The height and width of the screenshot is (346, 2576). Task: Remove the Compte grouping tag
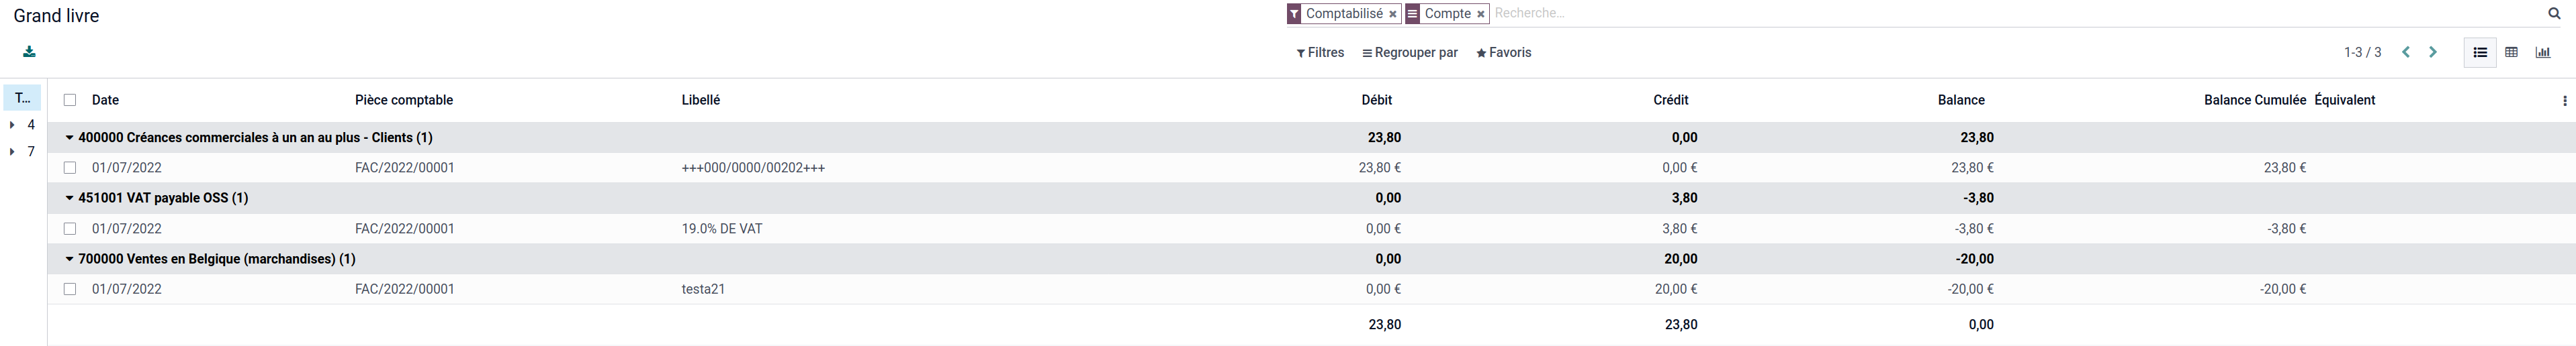[x=1480, y=14]
